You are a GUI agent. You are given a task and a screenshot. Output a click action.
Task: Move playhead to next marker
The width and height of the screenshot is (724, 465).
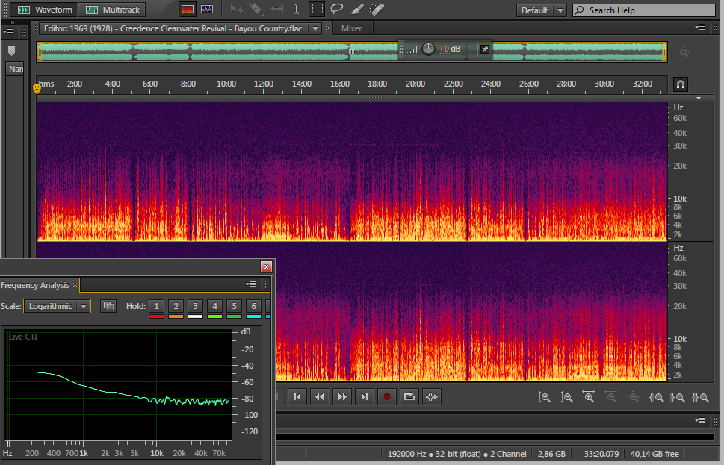coord(365,397)
